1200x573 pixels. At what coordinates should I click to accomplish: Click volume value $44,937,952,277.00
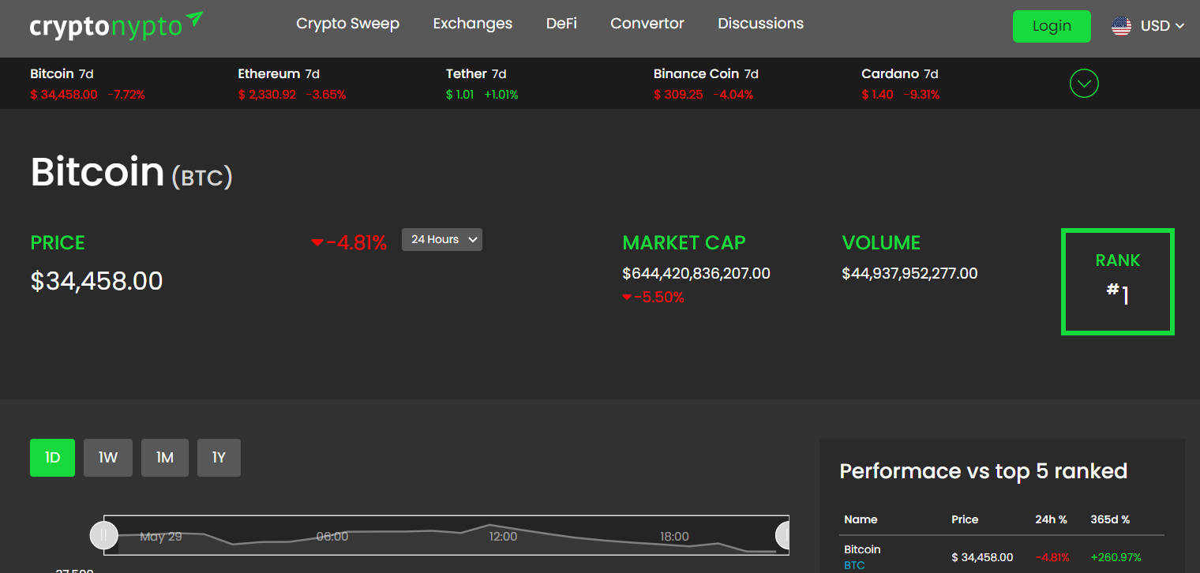(909, 274)
